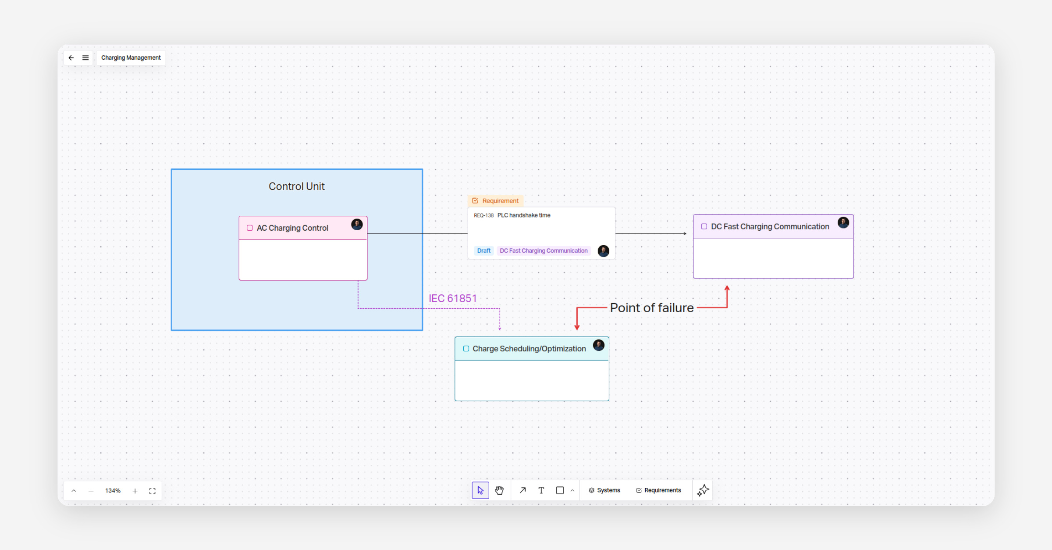The width and height of the screenshot is (1052, 550).
Task: Open the Systems toolbar item
Action: click(x=604, y=490)
